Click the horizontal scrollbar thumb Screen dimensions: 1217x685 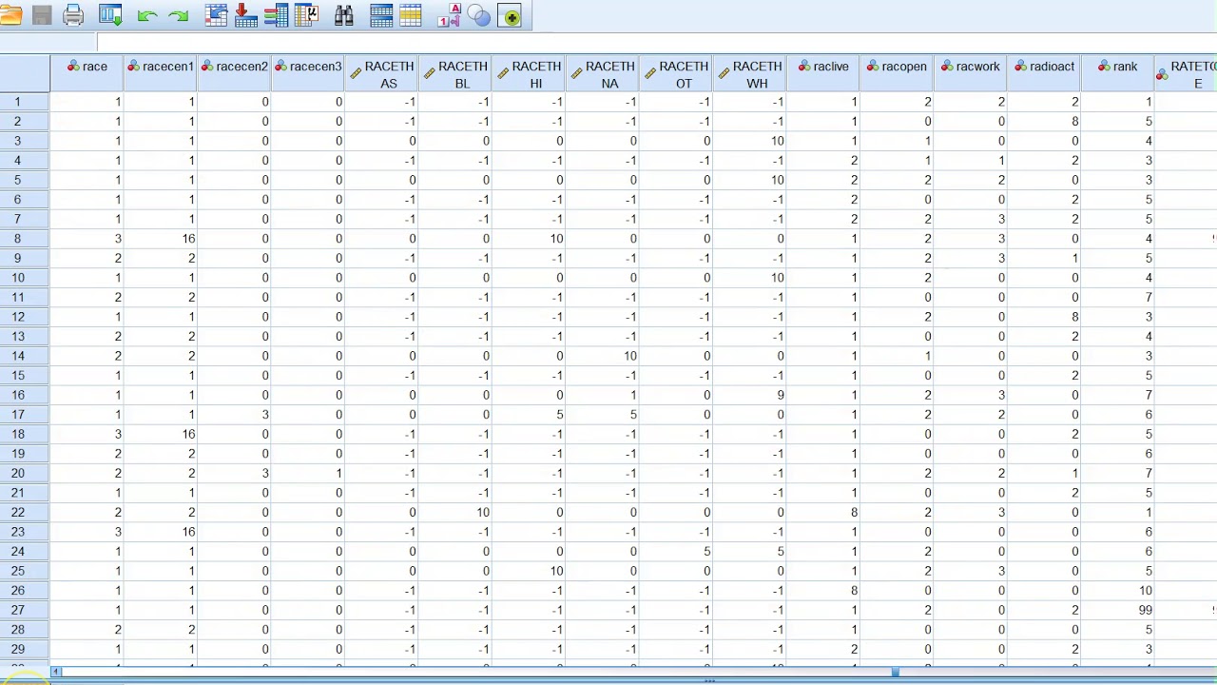tap(895, 673)
